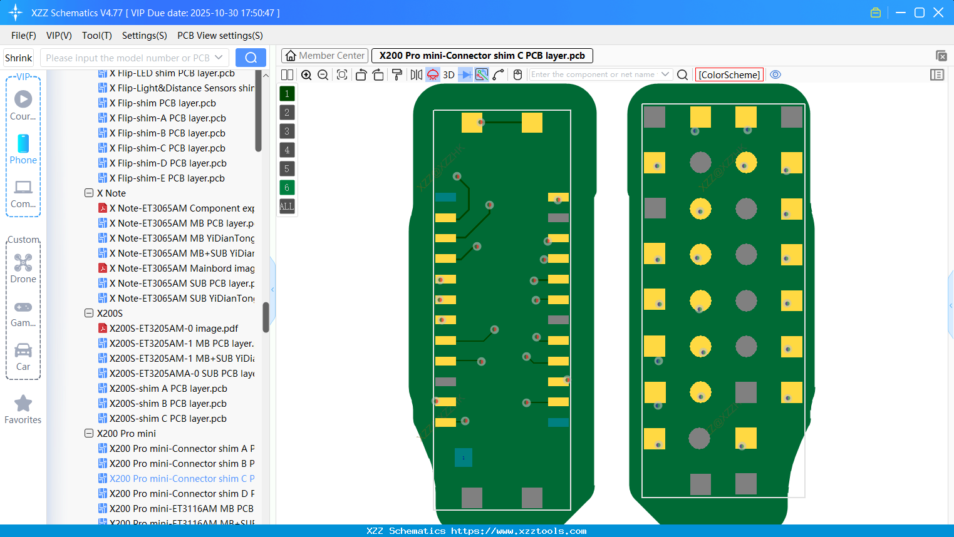Screen dimensions: 954x537
Task: Select the Zoom In tool
Action: pos(306,74)
